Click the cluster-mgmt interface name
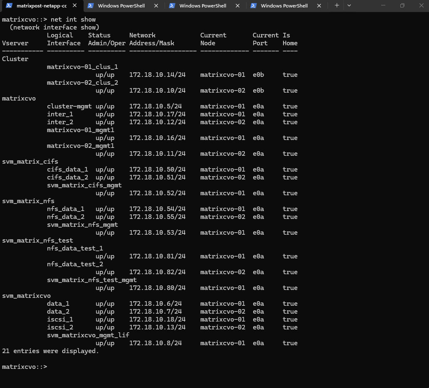The height and width of the screenshot is (388, 429). click(x=69, y=106)
